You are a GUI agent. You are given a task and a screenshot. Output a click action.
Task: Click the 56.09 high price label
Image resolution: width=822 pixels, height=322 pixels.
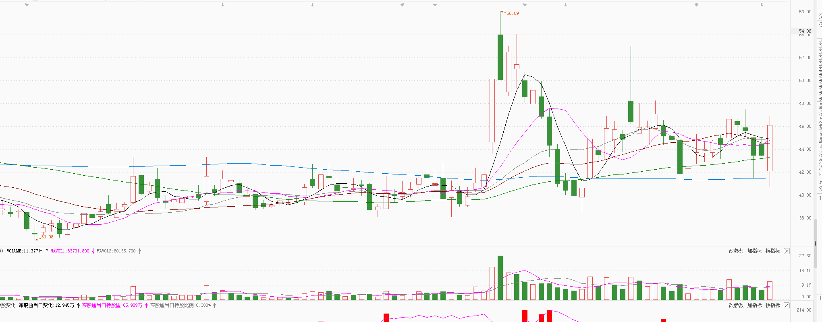[x=513, y=13]
